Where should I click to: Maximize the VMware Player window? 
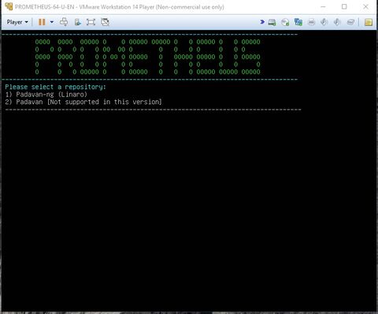pos(344,7)
